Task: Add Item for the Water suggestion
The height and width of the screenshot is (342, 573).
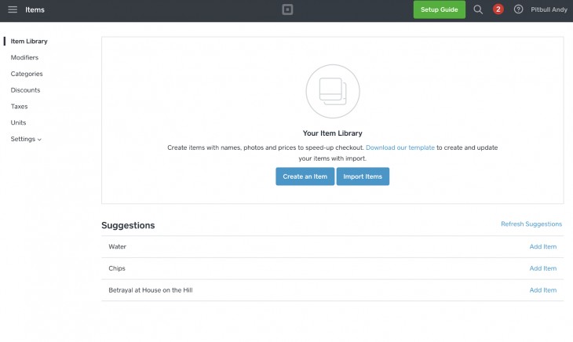Action: pos(542,247)
